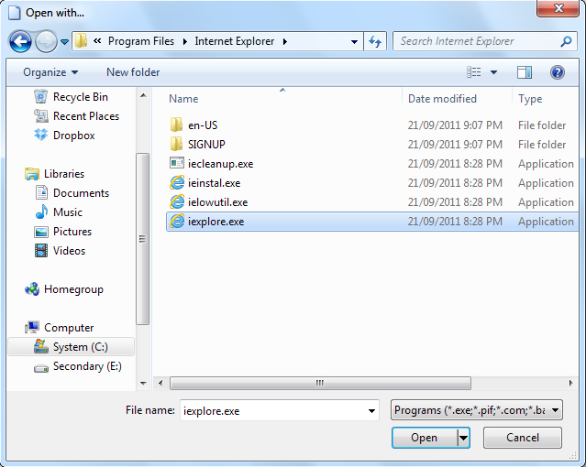Expand the Open button split arrow
586x467 pixels.
click(463, 438)
